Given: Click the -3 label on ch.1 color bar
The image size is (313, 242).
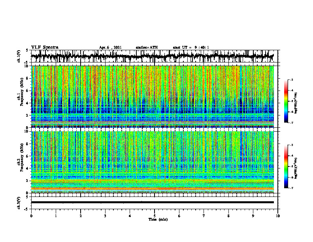Looking at the screenshot, I should click(x=292, y=79).
